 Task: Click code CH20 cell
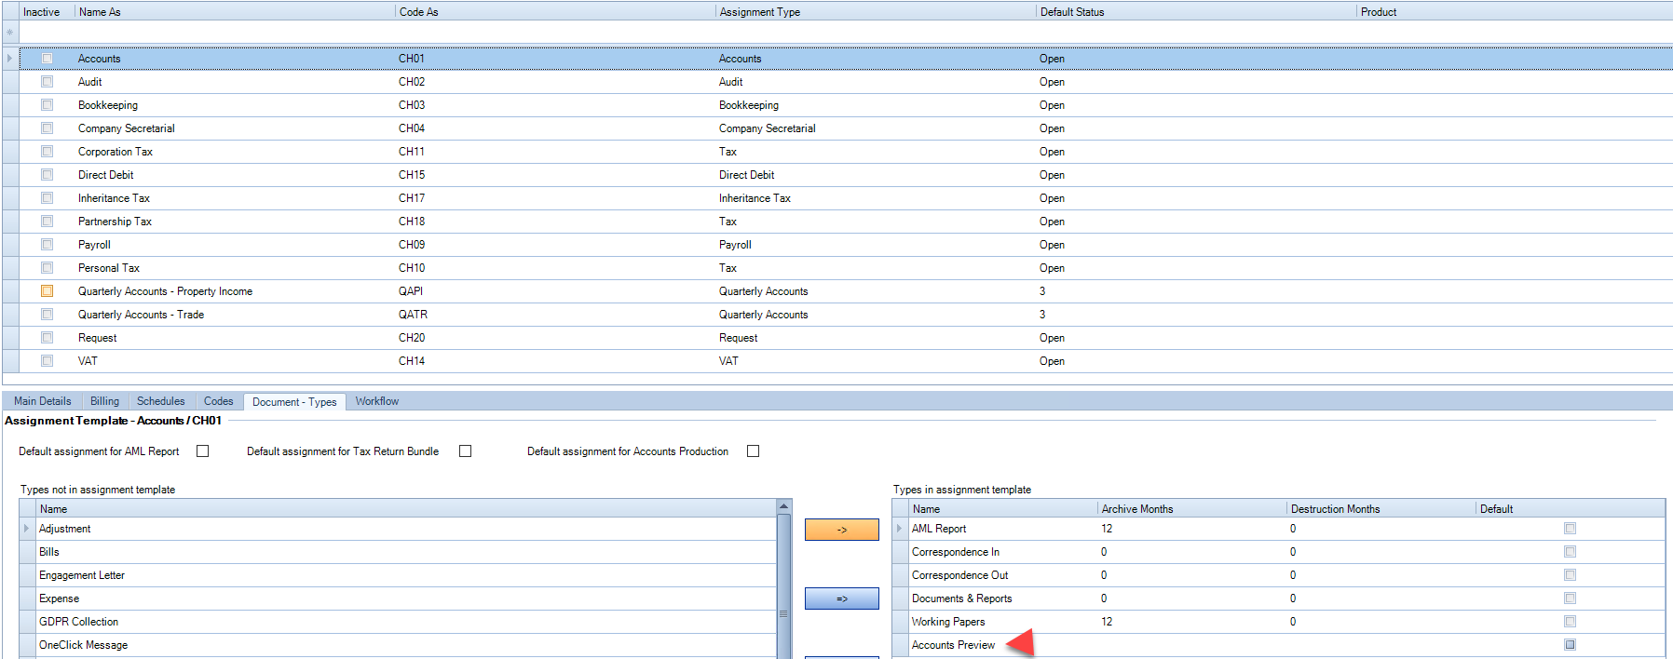[412, 338]
